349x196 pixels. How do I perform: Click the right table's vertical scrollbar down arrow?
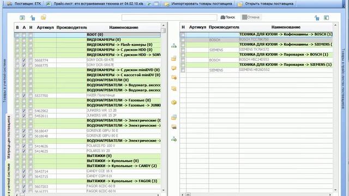click(x=335, y=190)
